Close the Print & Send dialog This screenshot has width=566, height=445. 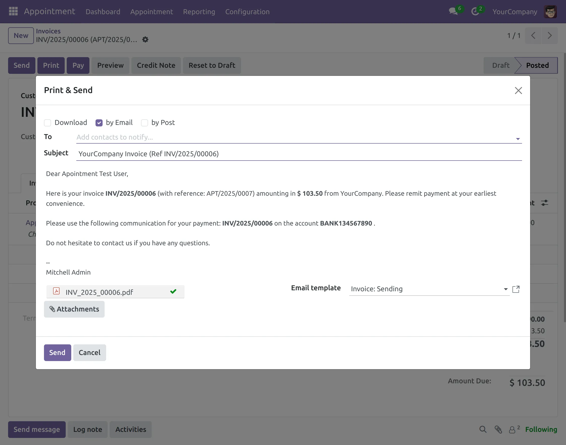pos(518,91)
